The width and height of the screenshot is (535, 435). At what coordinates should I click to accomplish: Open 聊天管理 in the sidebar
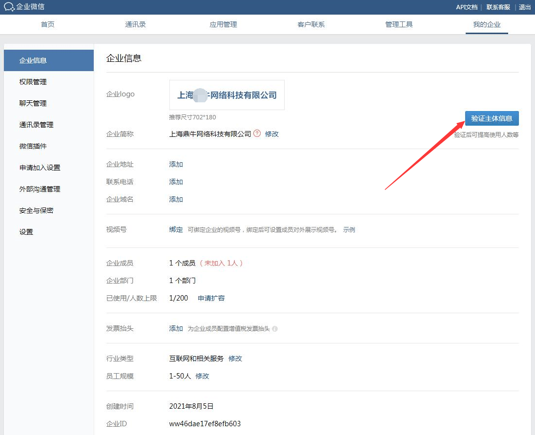(x=33, y=103)
